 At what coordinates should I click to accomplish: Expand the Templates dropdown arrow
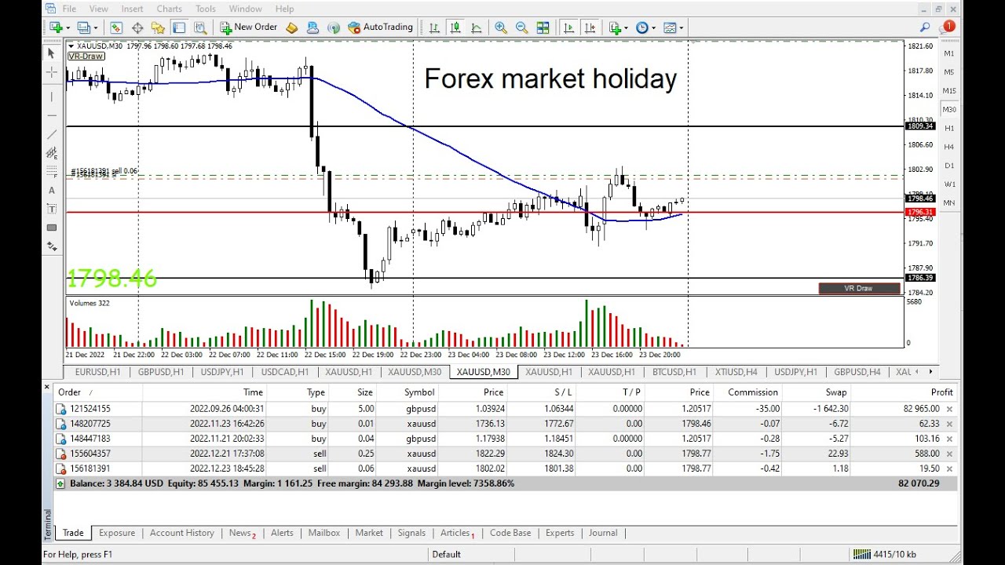pos(682,27)
